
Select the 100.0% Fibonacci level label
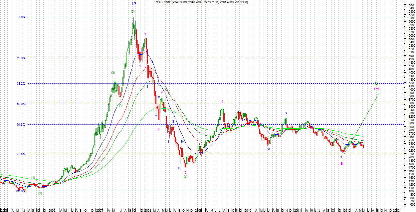click(20, 191)
